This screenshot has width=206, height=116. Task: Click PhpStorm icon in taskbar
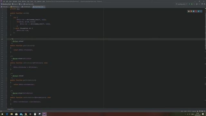[44, 114]
